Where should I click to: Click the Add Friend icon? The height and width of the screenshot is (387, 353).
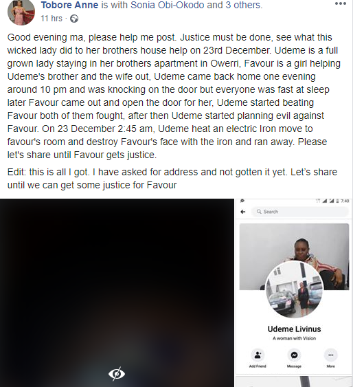click(258, 355)
